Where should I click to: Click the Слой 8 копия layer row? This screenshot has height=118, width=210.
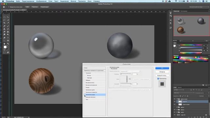192,105
